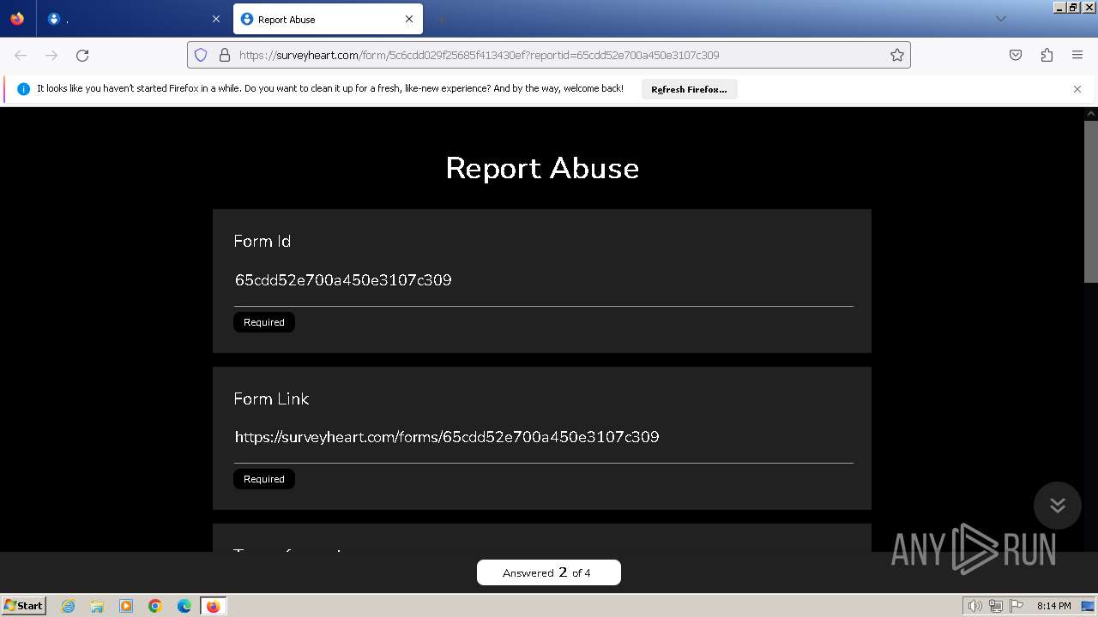
Task: Open Firefox application hamburger menu
Action: pos(1077,55)
